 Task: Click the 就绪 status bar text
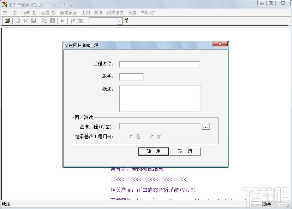click(x=6, y=204)
